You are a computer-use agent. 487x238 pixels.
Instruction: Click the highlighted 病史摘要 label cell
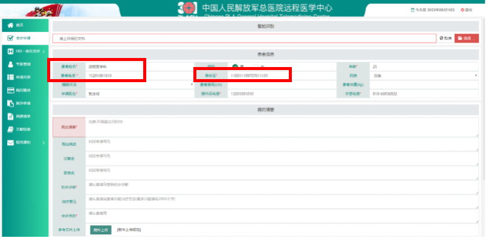[x=69, y=127]
